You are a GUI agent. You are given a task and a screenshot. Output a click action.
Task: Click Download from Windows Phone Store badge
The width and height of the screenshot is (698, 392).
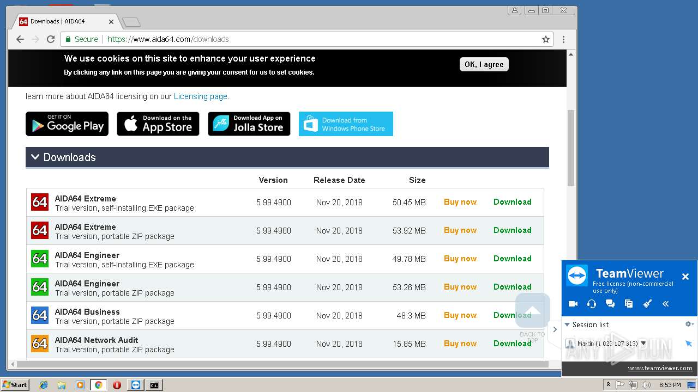pyautogui.click(x=346, y=124)
